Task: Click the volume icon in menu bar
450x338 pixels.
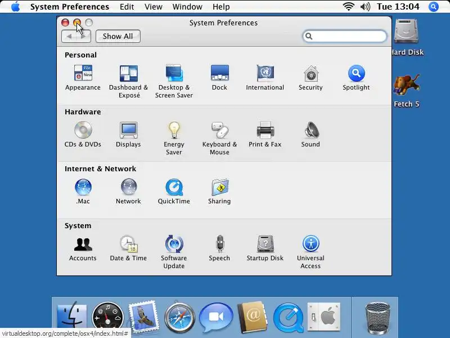Action: point(365,6)
